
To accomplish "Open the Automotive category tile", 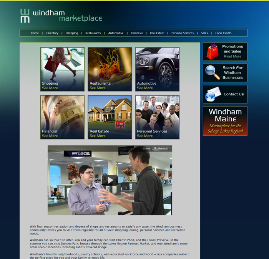I will pos(157,69).
